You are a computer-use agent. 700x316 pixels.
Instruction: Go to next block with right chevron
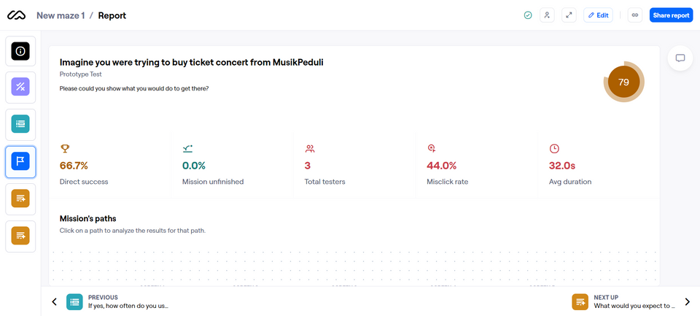click(x=687, y=301)
